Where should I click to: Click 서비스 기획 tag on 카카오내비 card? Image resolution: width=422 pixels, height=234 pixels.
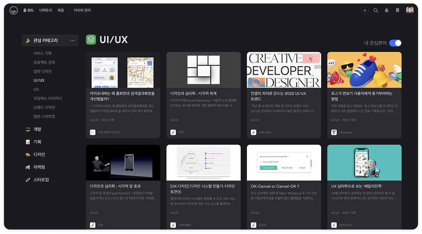[107, 120]
